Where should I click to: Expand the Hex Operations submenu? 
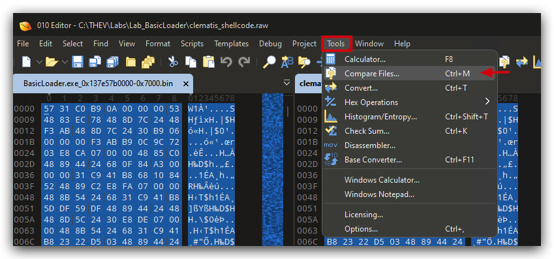[410, 102]
